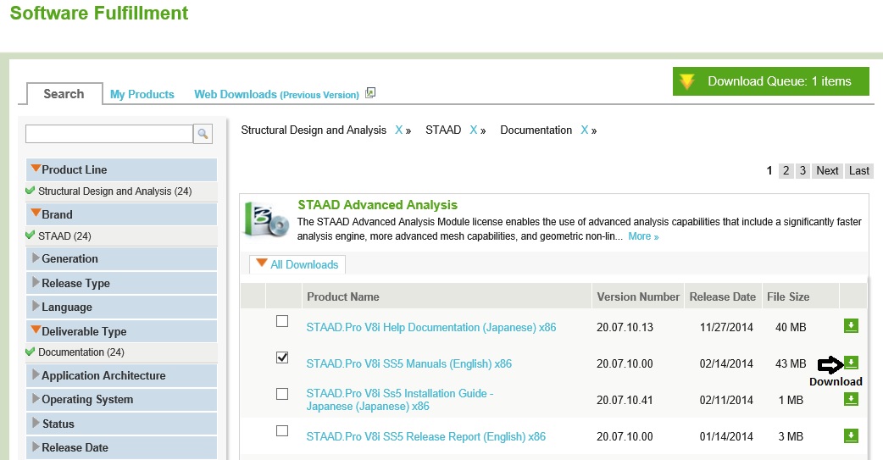Switch to the Search tab

tap(64, 94)
